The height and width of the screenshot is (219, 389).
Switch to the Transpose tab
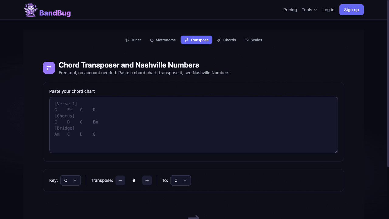(x=196, y=40)
